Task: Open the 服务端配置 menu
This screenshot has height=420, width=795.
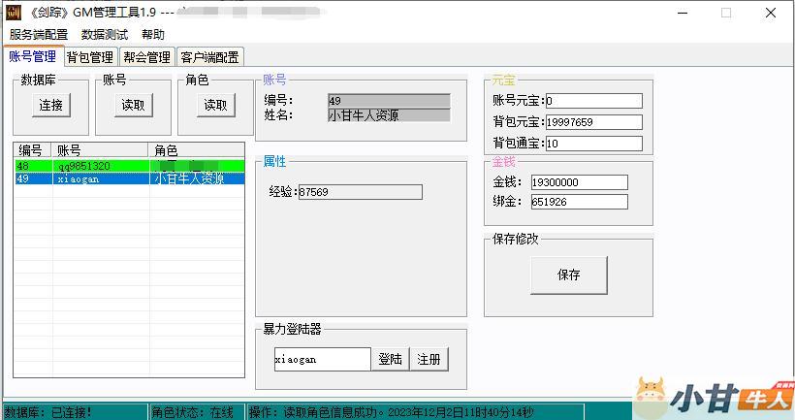Action: (x=39, y=35)
